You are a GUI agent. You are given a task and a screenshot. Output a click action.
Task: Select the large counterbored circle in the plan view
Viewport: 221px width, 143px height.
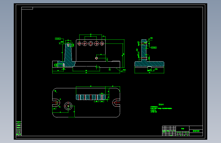click(x=68, y=106)
